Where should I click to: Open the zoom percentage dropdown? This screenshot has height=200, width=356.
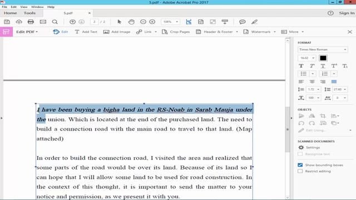pyautogui.click(x=177, y=22)
